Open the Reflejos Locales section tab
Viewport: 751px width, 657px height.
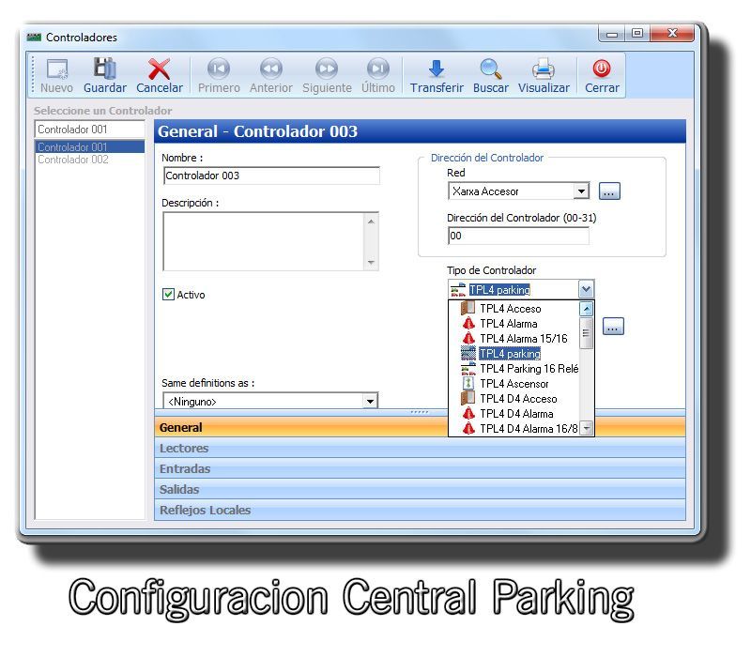[x=420, y=510]
